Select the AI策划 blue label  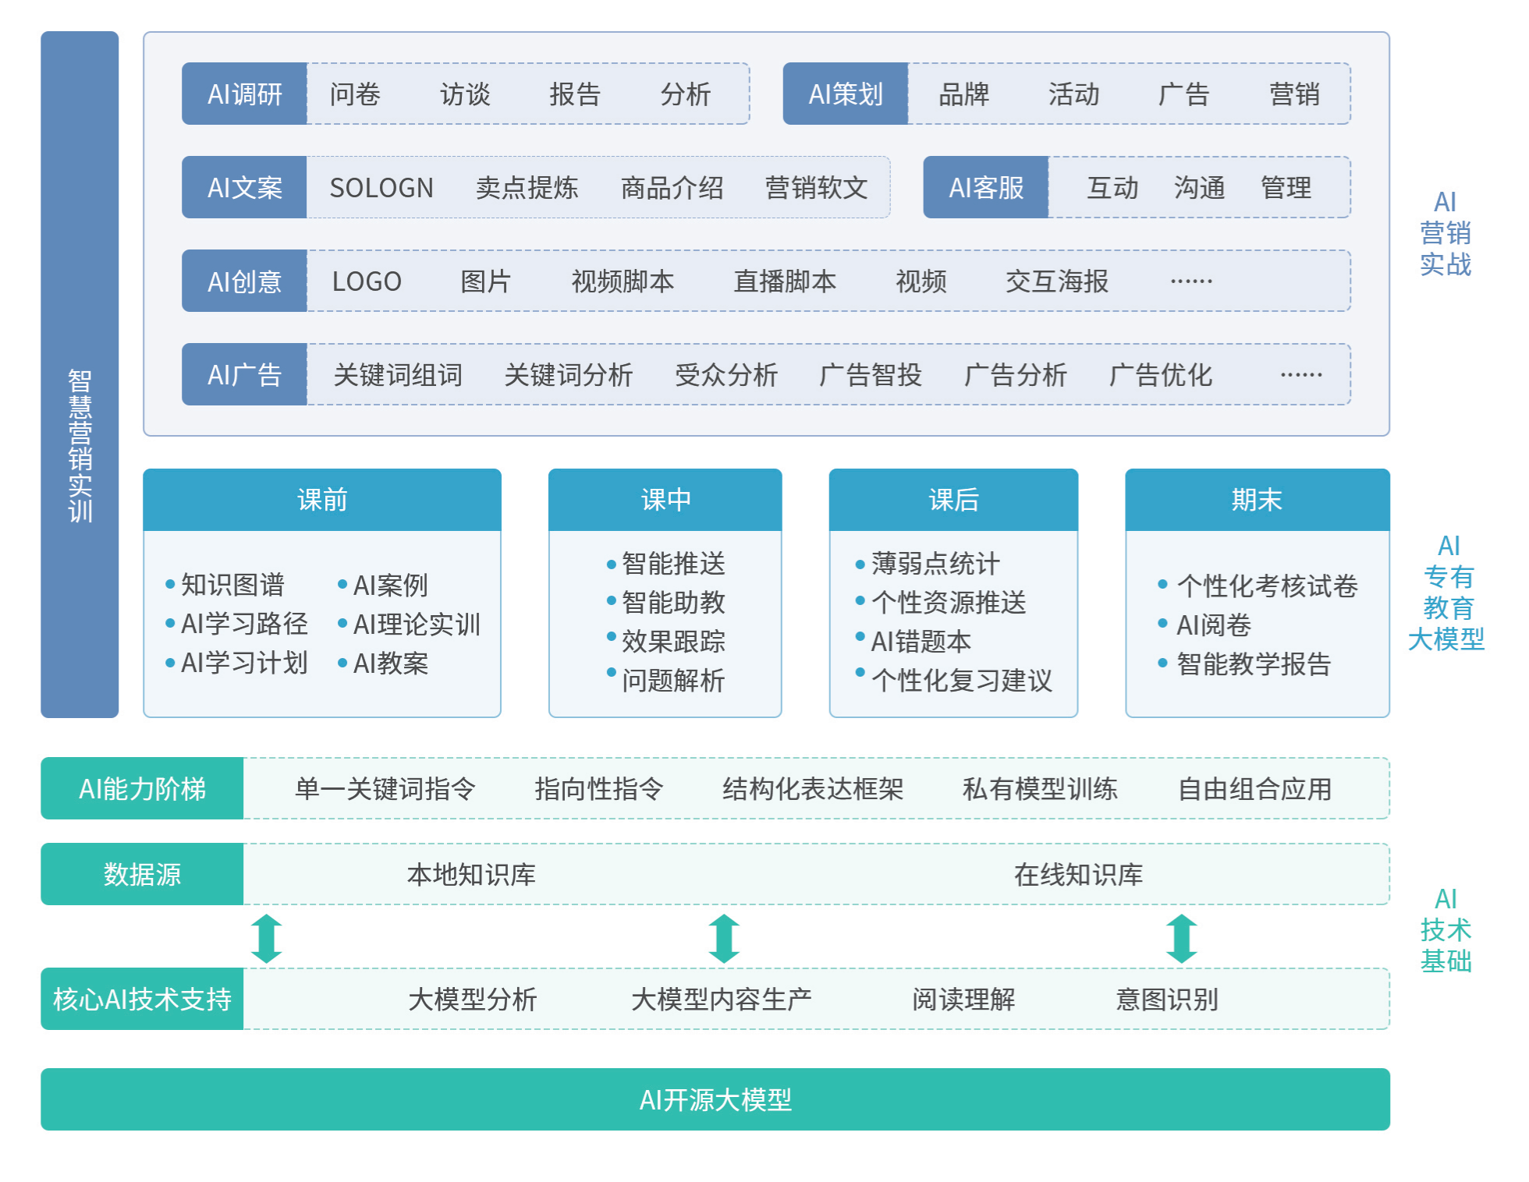pos(846,94)
